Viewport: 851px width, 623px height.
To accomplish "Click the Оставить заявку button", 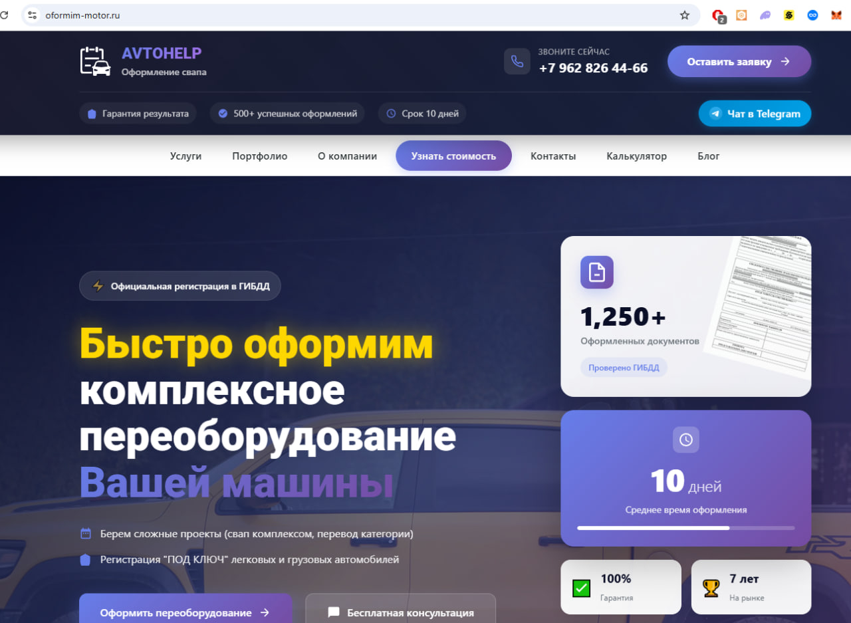I will pyautogui.click(x=739, y=61).
